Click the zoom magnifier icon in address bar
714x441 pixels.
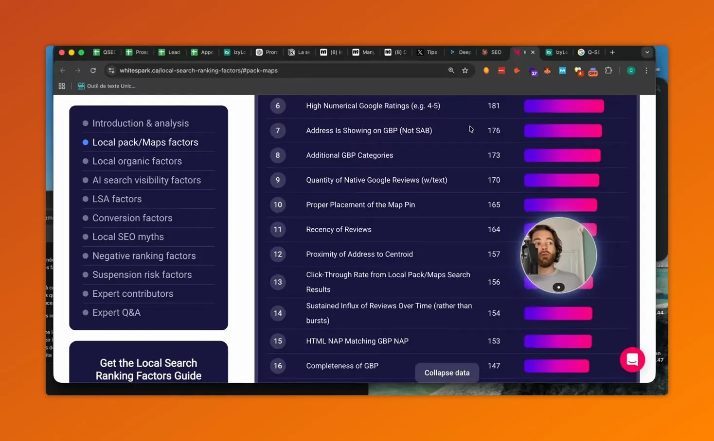tap(451, 70)
